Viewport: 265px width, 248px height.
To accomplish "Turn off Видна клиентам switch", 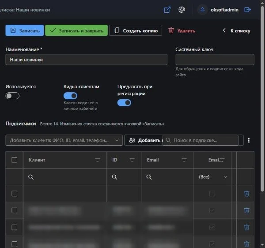I will 71,96.
